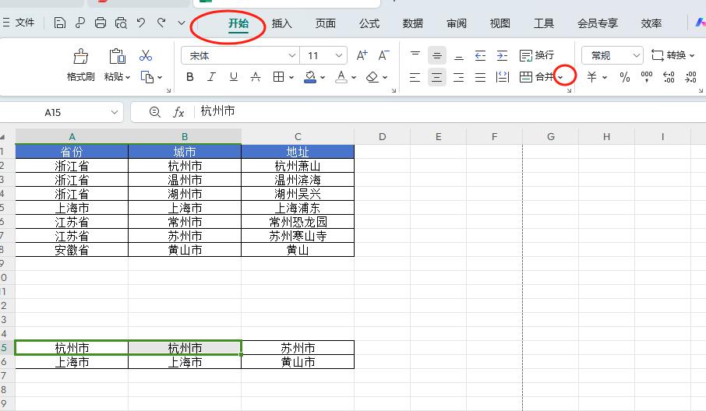Expand the fill color dropdown arrow
Screen dimensions: 706x411
[x=323, y=77]
